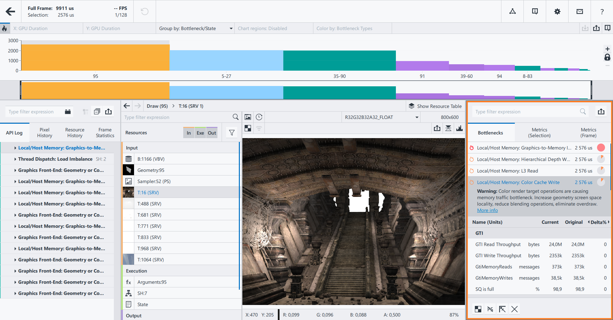Click the flip image vertically icon
Screen dimensions: 613x320
click(448, 129)
